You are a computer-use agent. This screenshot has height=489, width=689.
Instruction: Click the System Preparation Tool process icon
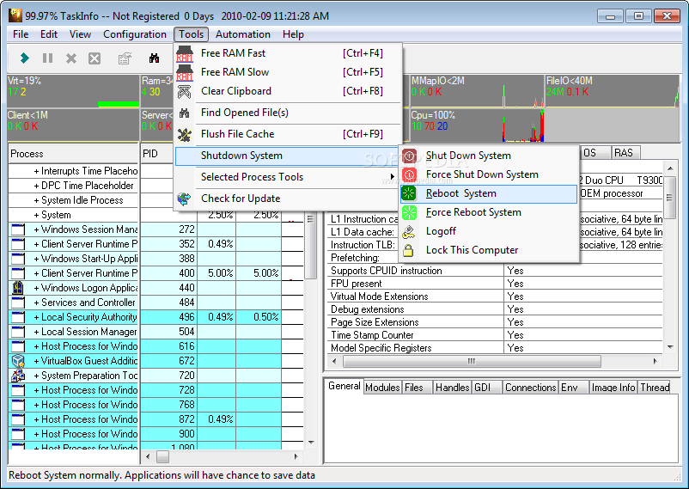18,375
